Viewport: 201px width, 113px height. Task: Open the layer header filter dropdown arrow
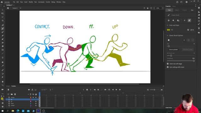point(28,94)
